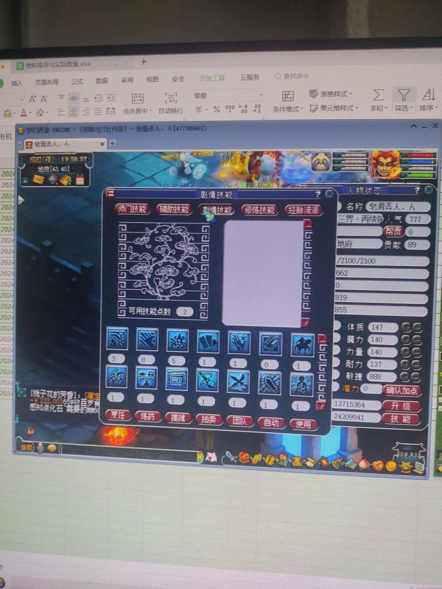Viewport: 442px width, 589px height.
Task: Click the playing cards skill icon
Action: 208,341
